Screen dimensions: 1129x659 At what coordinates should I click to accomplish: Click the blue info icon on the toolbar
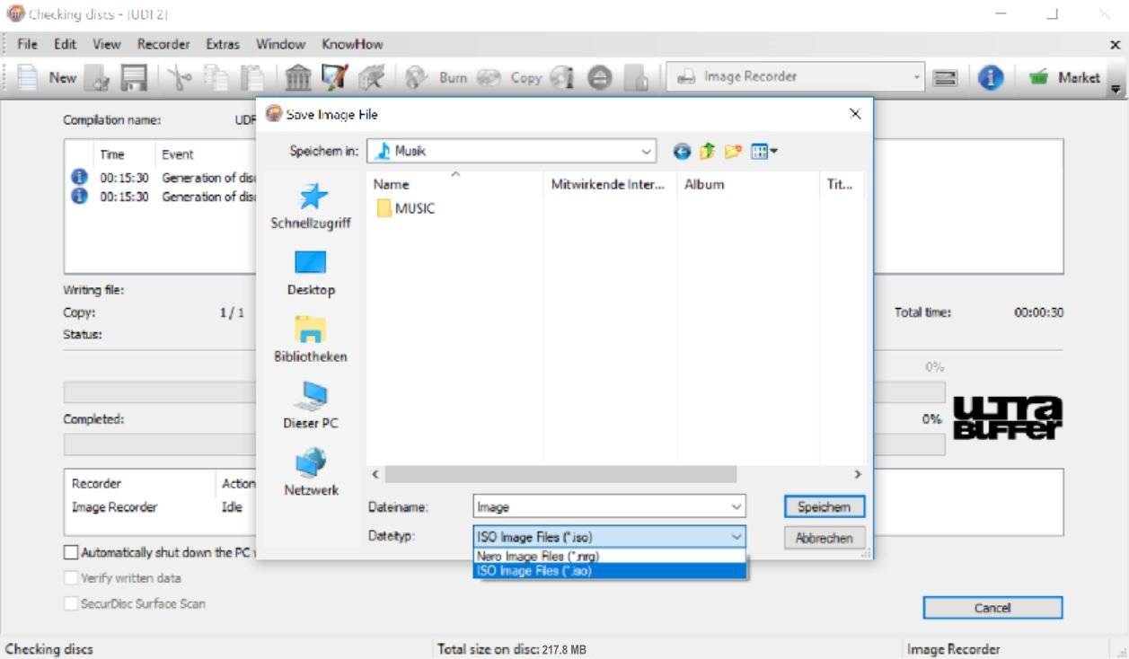coord(990,77)
